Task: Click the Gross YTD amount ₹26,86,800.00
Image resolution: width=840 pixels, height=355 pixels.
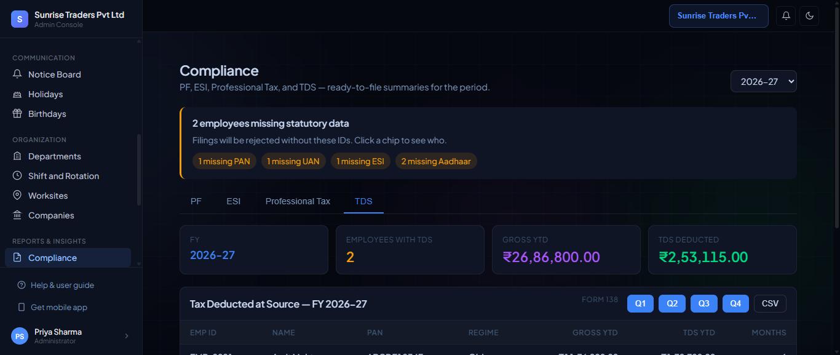Action: [x=551, y=257]
